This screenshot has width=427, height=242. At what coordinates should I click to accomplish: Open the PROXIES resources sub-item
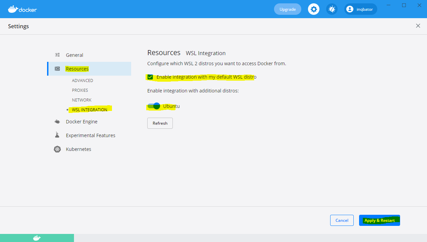[80, 90]
